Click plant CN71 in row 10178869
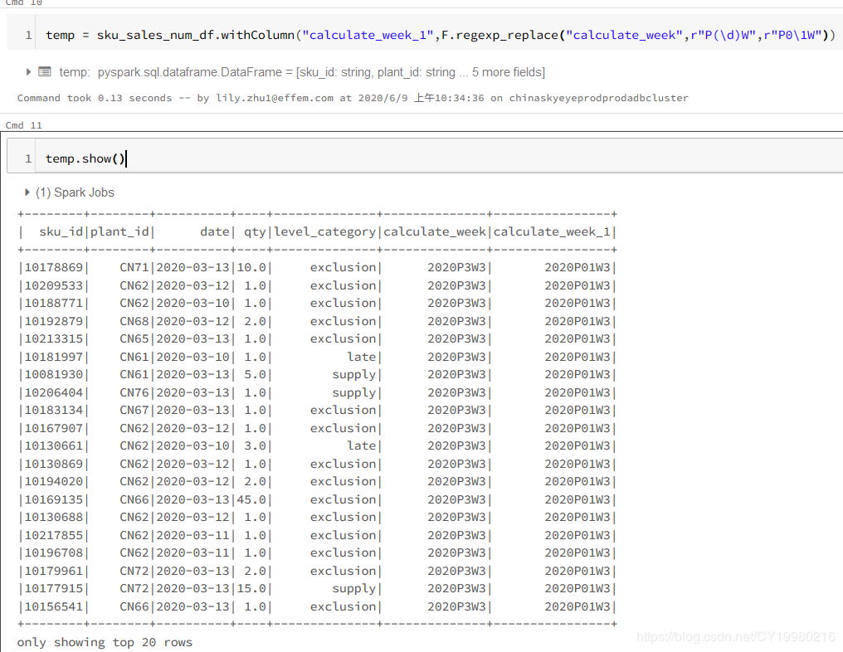843x652 pixels. pyautogui.click(x=134, y=268)
